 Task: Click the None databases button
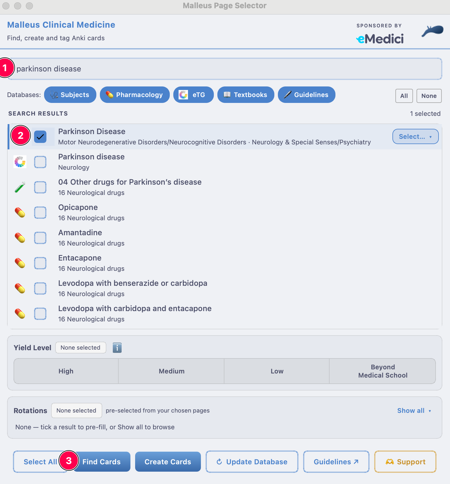coord(429,96)
